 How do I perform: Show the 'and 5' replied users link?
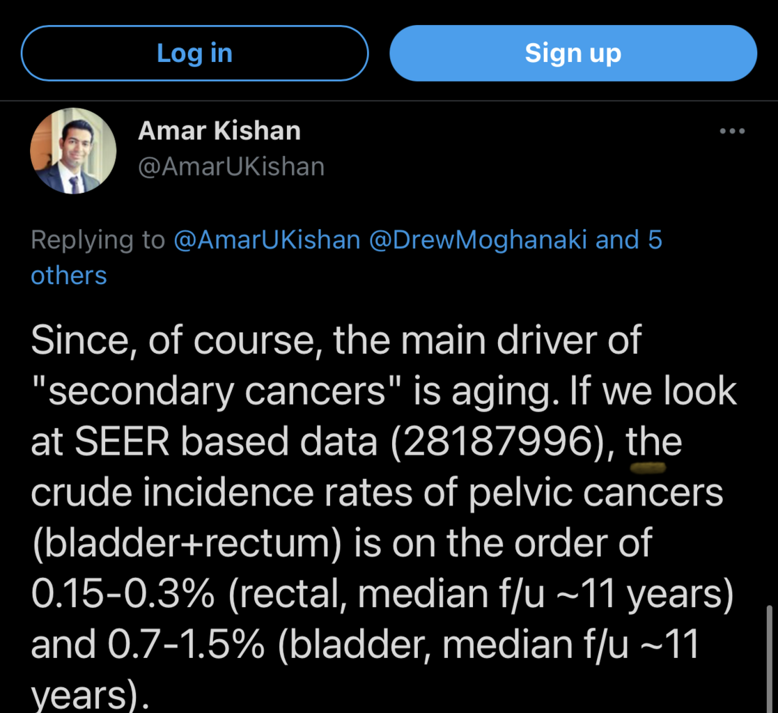pyautogui.click(x=629, y=240)
